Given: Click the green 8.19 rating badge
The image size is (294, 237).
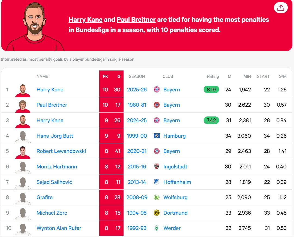Looking at the screenshot, I should tap(211, 90).
